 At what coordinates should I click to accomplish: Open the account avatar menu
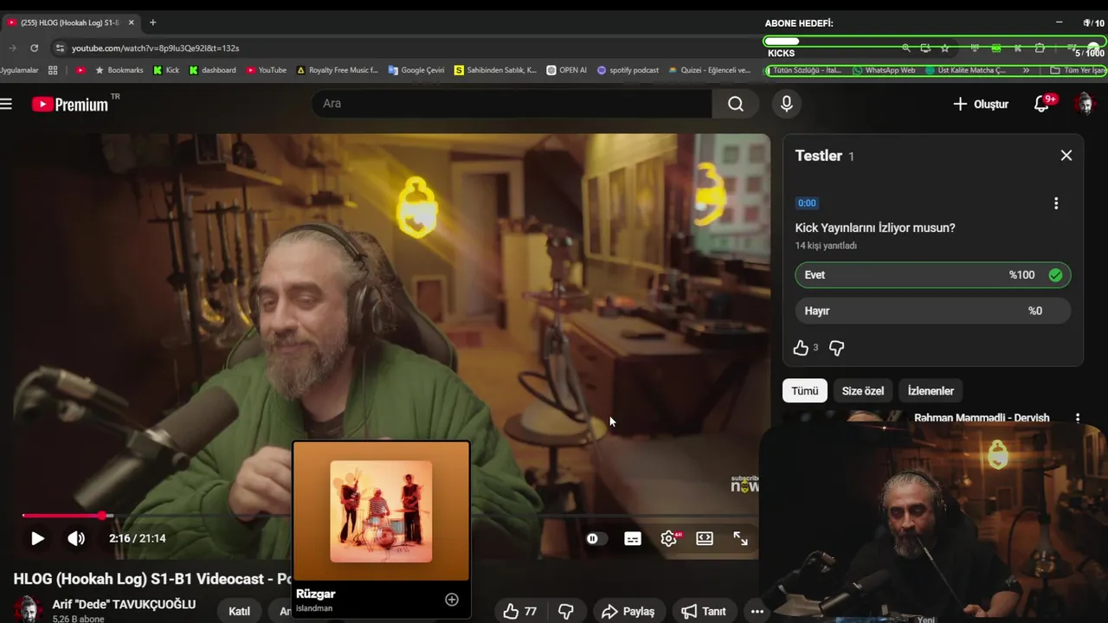[x=1084, y=104]
